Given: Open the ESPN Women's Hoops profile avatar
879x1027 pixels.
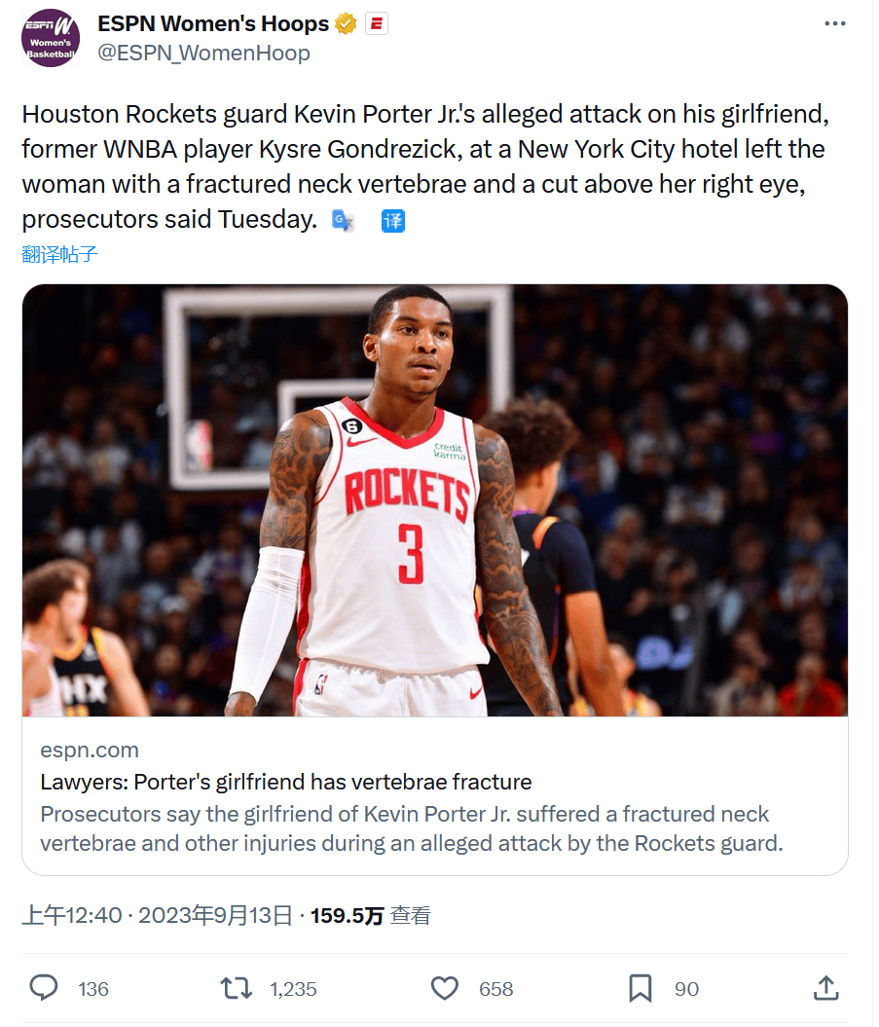Looking at the screenshot, I should [x=51, y=38].
